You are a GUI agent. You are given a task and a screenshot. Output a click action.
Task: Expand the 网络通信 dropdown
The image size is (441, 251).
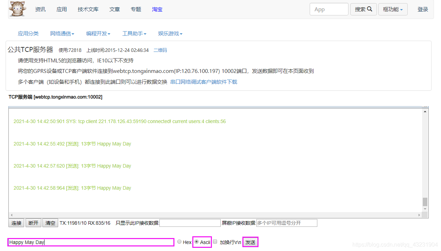point(62,34)
